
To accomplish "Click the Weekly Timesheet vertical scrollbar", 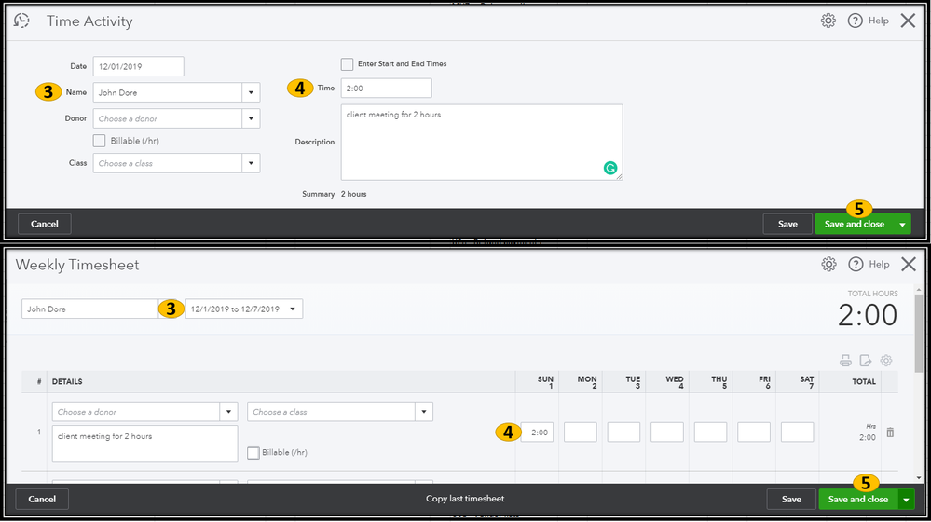I will tap(919, 333).
